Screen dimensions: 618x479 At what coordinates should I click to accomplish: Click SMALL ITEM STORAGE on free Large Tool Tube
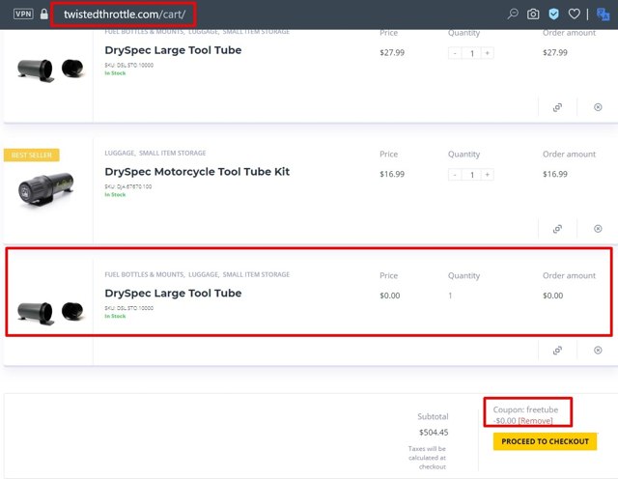[256, 274]
